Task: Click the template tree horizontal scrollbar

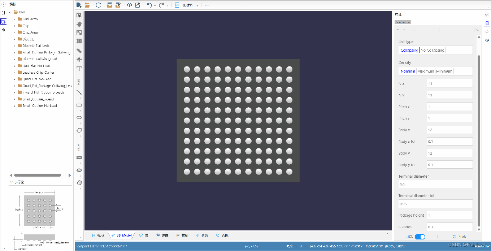Action: coord(38,176)
